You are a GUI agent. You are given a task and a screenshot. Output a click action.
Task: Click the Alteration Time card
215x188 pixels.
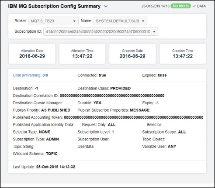point(82,54)
